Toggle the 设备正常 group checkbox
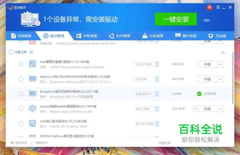Screen dimensions: 240x155 (x=11, y=52)
